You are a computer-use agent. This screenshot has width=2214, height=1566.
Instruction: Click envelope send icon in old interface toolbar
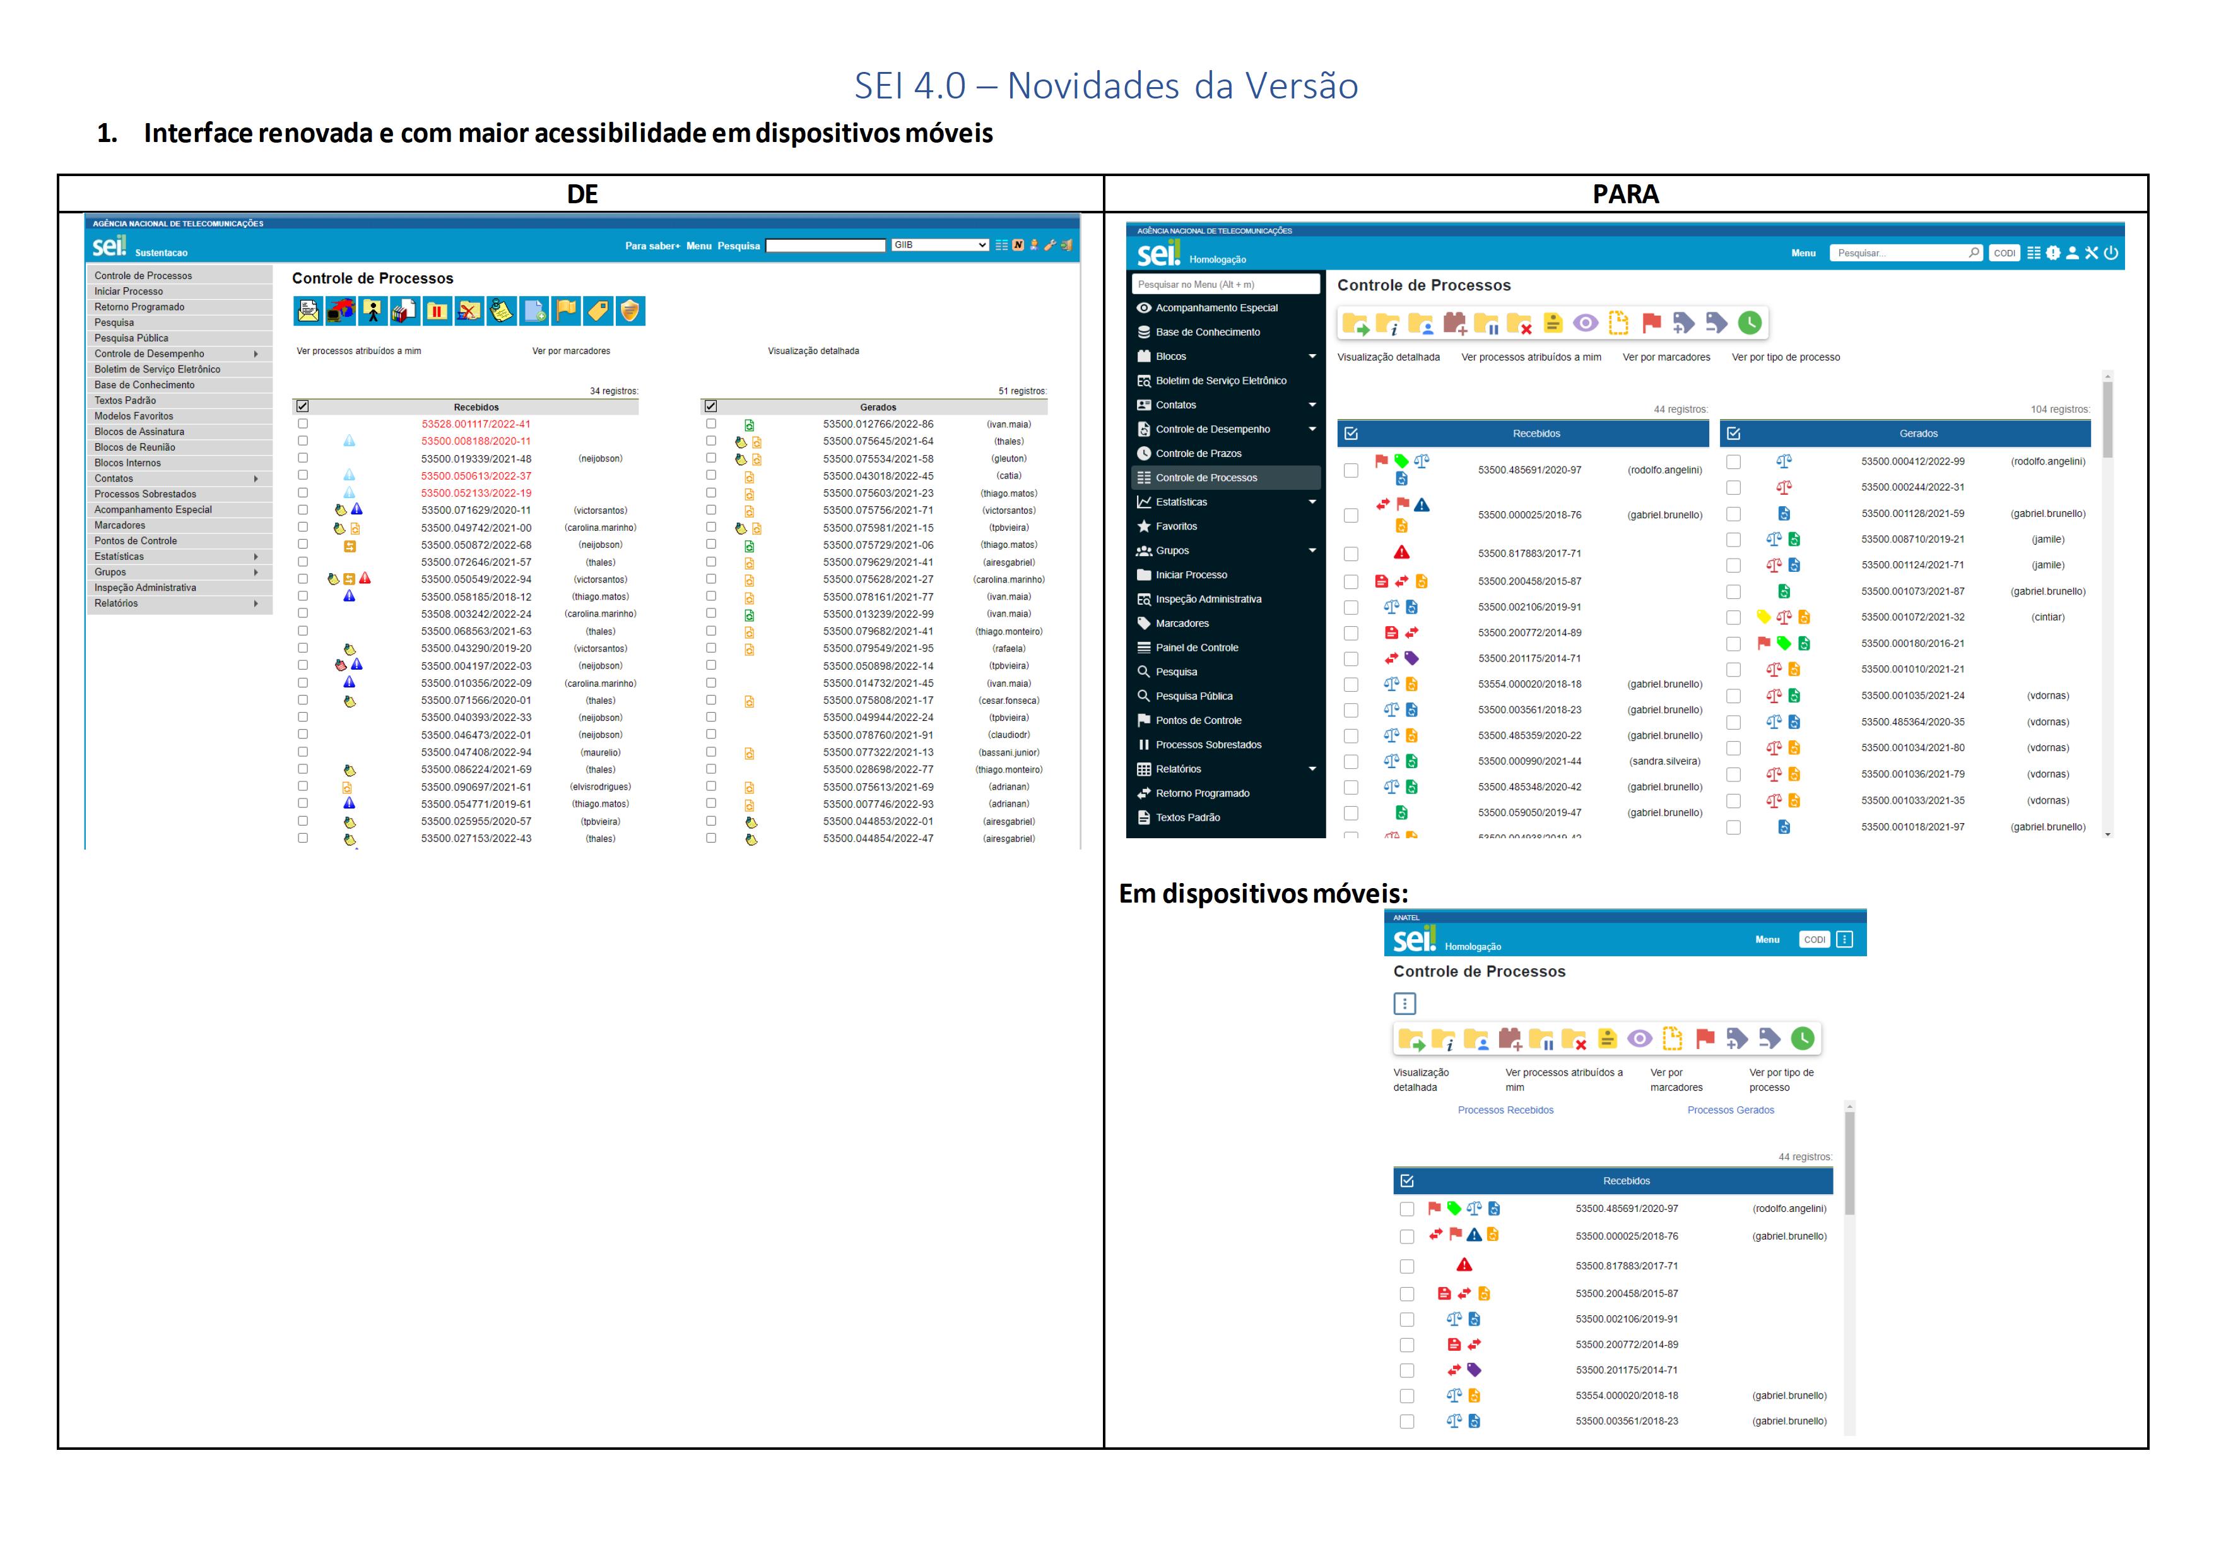[309, 311]
